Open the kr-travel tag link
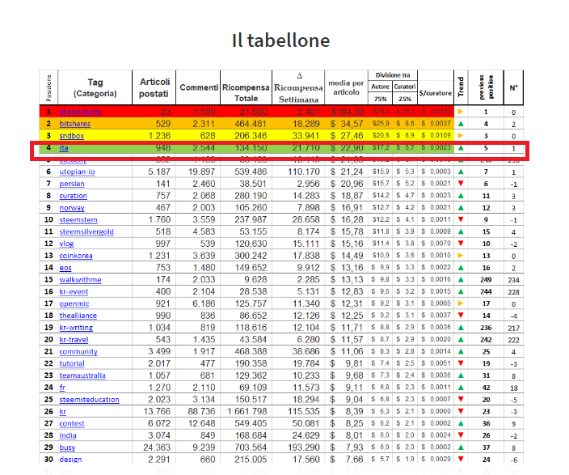This screenshot has height=475, width=569. point(74,340)
